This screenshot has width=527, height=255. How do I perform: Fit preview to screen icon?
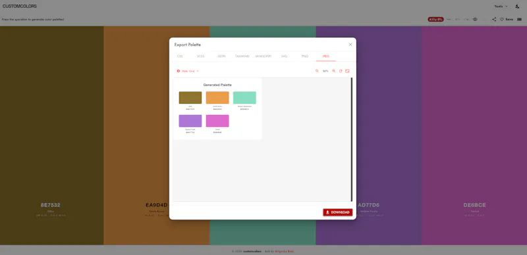pos(348,71)
